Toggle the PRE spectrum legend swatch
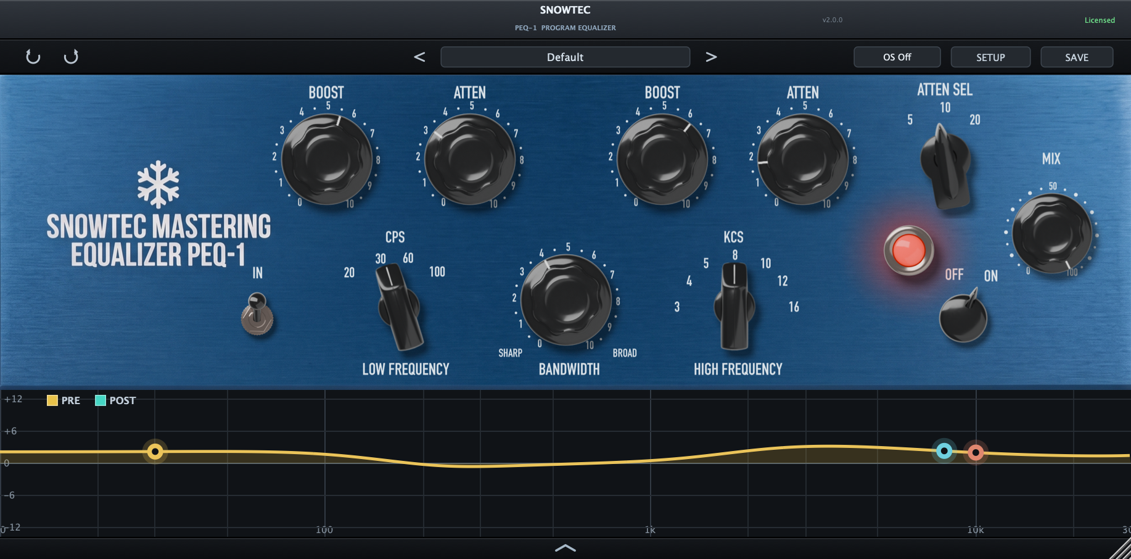Viewport: 1131px width, 559px height. 52,400
